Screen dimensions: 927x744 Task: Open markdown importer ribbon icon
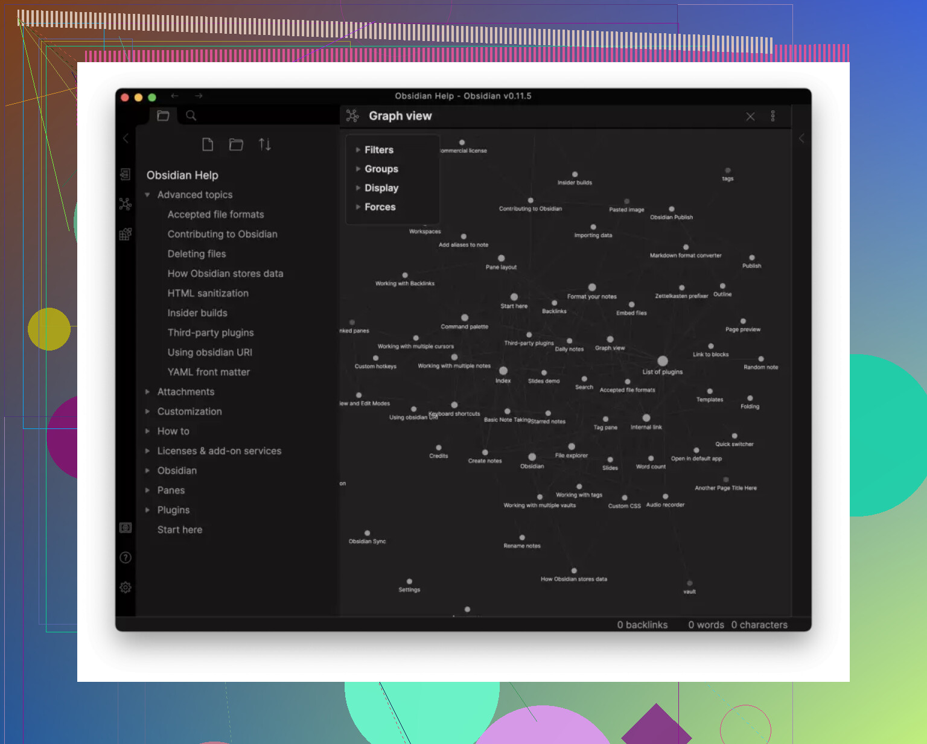126,234
